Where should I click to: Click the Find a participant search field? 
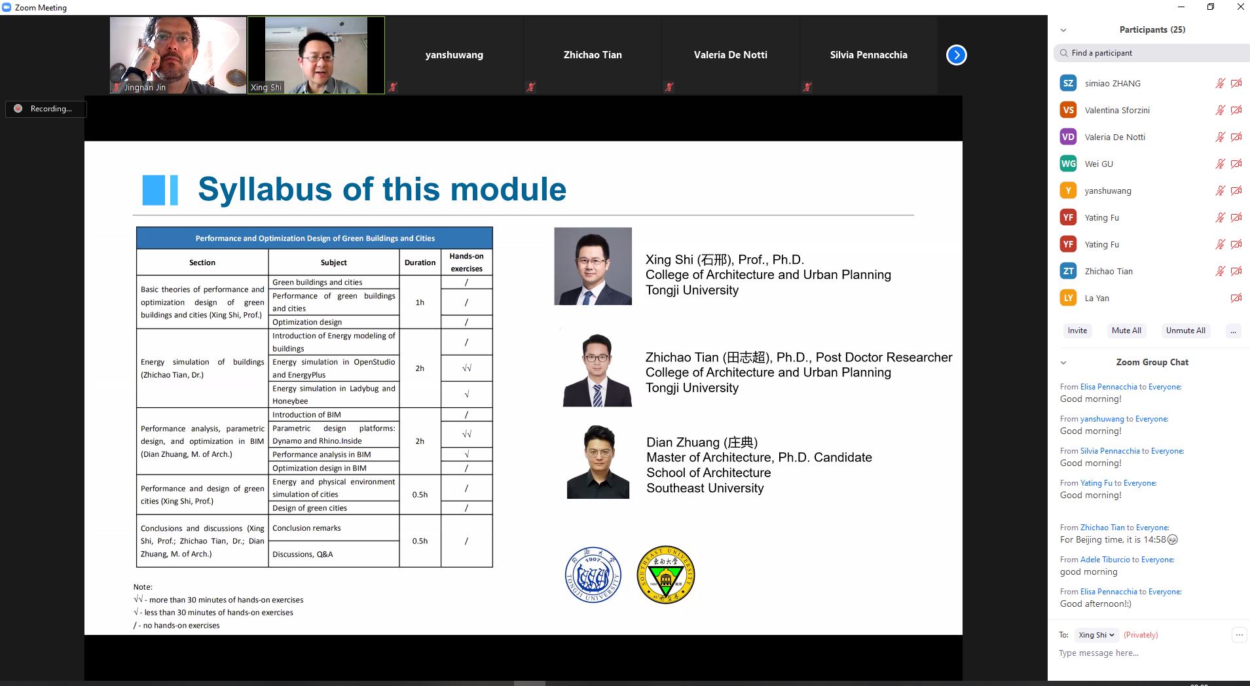1152,53
